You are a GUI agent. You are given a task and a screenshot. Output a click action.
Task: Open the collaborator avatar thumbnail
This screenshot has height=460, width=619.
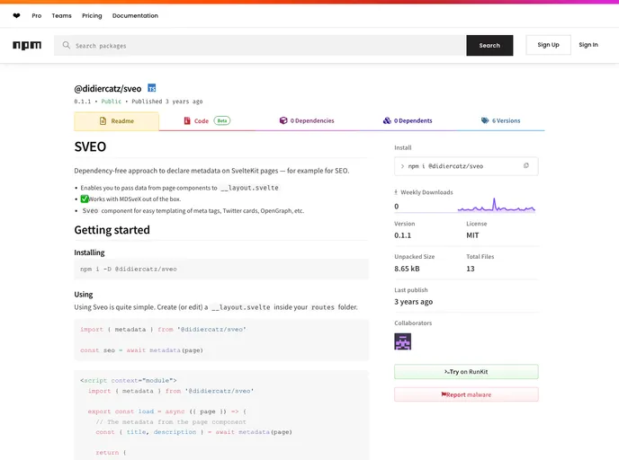403,341
